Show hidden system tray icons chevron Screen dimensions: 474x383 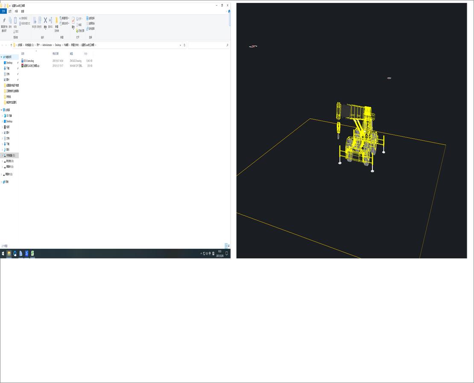(201, 254)
